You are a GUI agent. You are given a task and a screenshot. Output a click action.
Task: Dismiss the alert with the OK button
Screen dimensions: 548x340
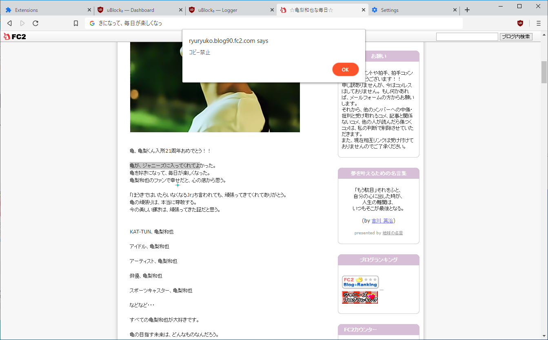[345, 69]
